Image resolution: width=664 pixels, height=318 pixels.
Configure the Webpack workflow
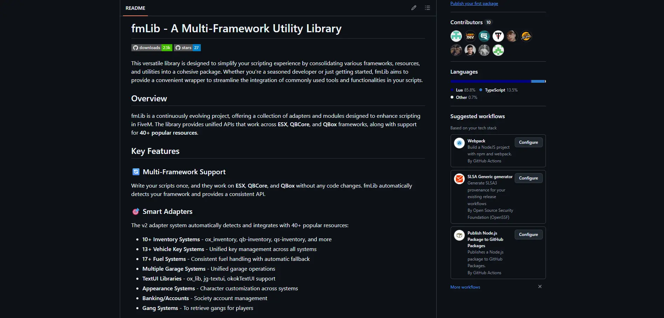(x=528, y=142)
